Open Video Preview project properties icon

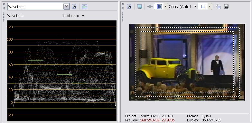click(129, 6)
